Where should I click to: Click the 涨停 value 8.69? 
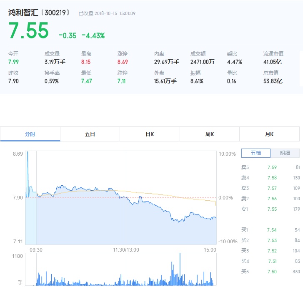point(123,62)
